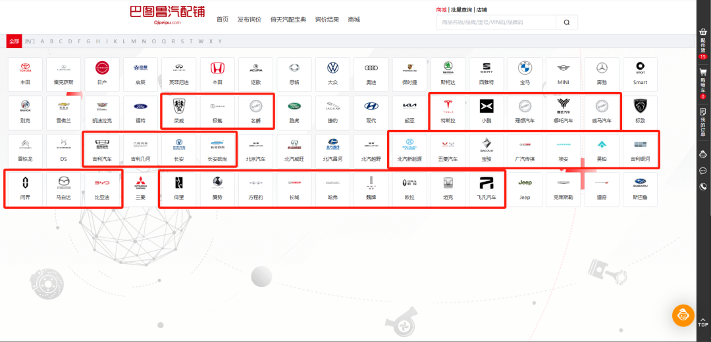This screenshot has height=342, width=711.
Task: Open the Subaru 斯巴鲁 brand card
Action: click(641, 190)
